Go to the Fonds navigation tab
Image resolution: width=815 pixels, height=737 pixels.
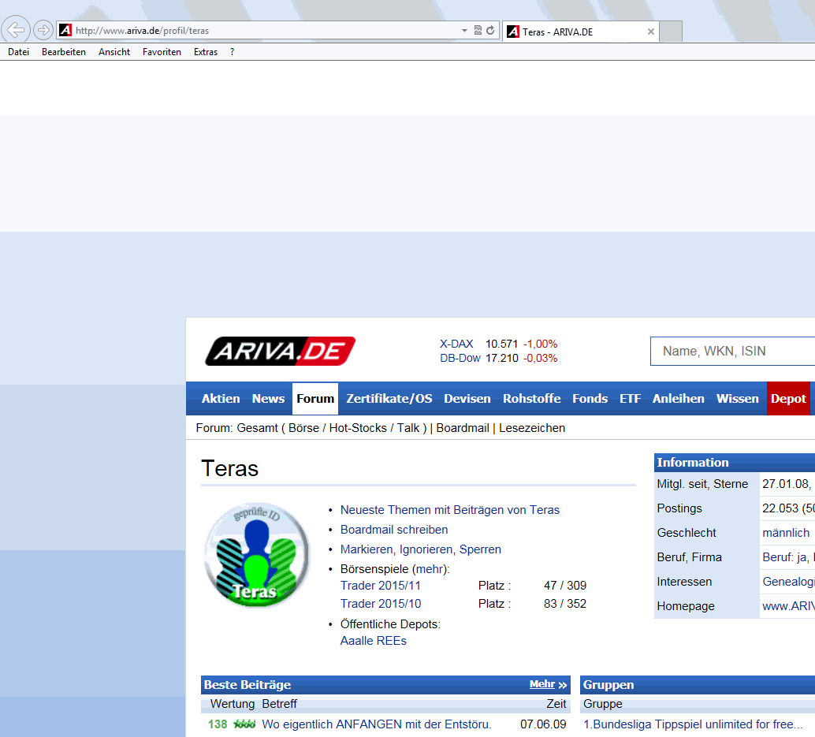(x=590, y=399)
